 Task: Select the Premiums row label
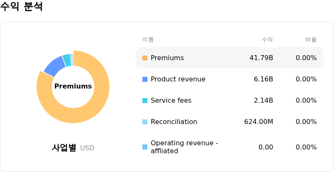167,58
